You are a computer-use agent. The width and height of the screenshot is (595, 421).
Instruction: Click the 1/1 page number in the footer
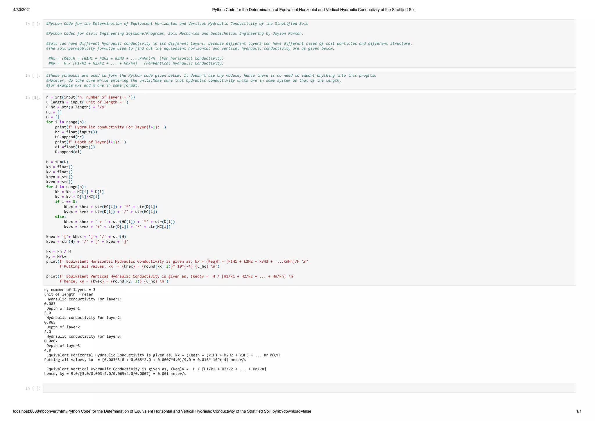pyautogui.click(x=579, y=411)
